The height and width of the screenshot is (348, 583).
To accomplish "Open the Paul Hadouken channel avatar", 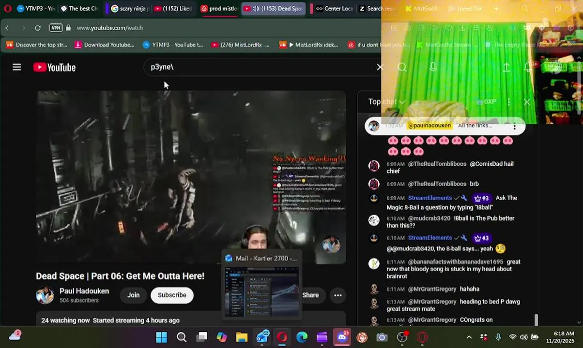I will [x=45, y=295].
